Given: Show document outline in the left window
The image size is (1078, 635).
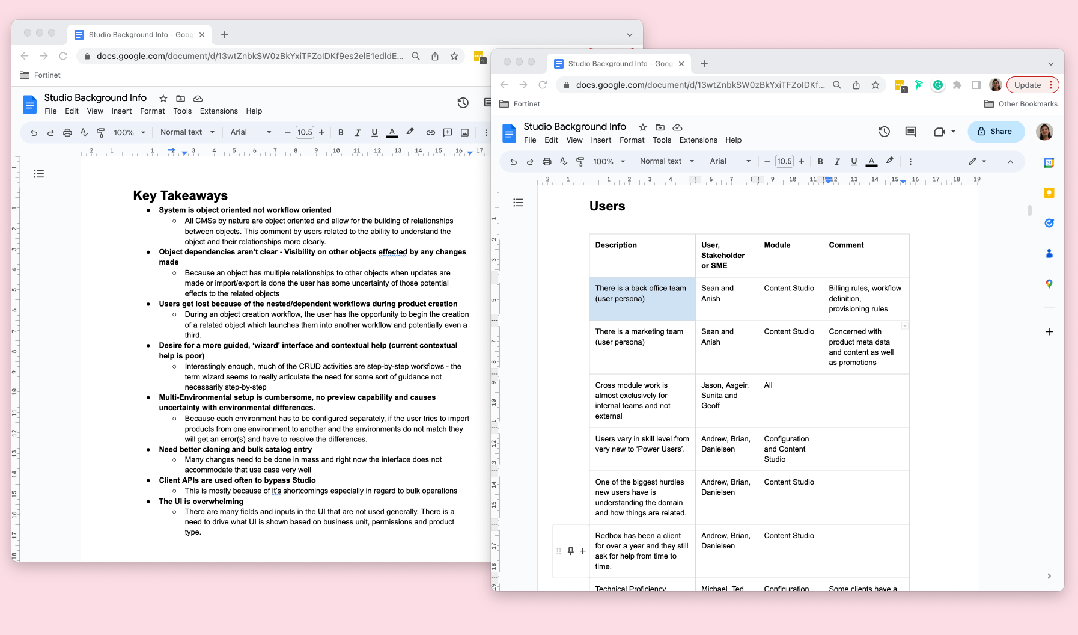Looking at the screenshot, I should click(39, 174).
